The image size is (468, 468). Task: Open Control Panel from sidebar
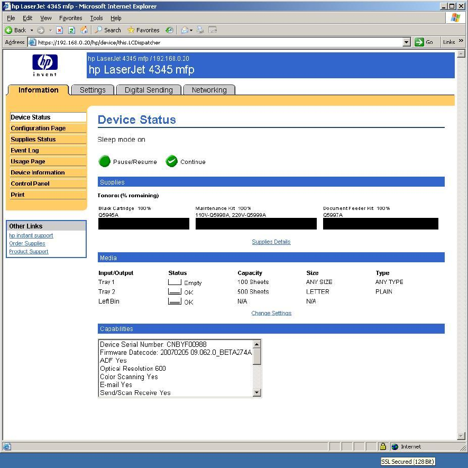pos(48,183)
